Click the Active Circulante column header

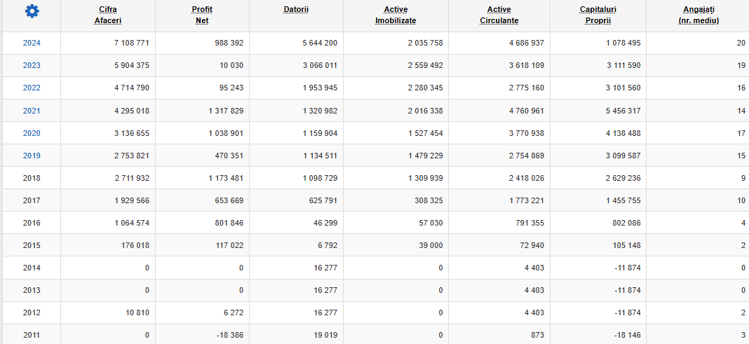click(499, 15)
